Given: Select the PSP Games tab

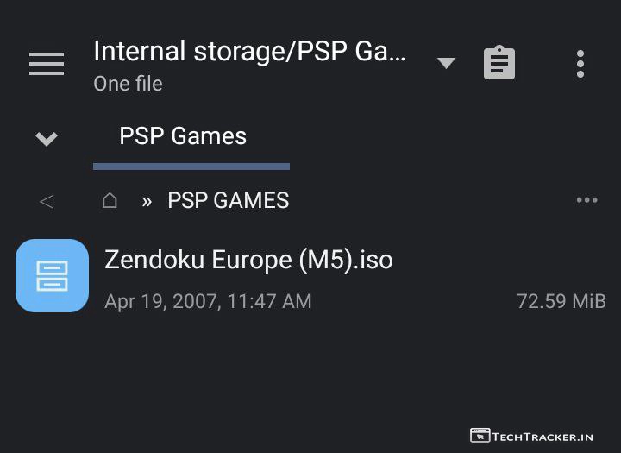Looking at the screenshot, I should 183,136.
